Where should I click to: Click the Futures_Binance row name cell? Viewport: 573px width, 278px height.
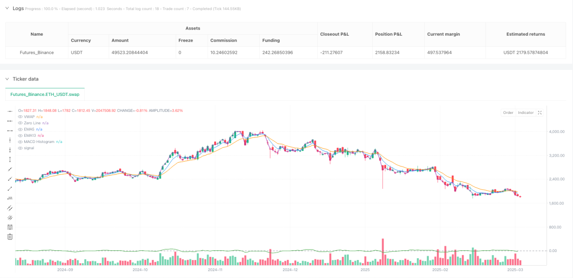point(37,52)
